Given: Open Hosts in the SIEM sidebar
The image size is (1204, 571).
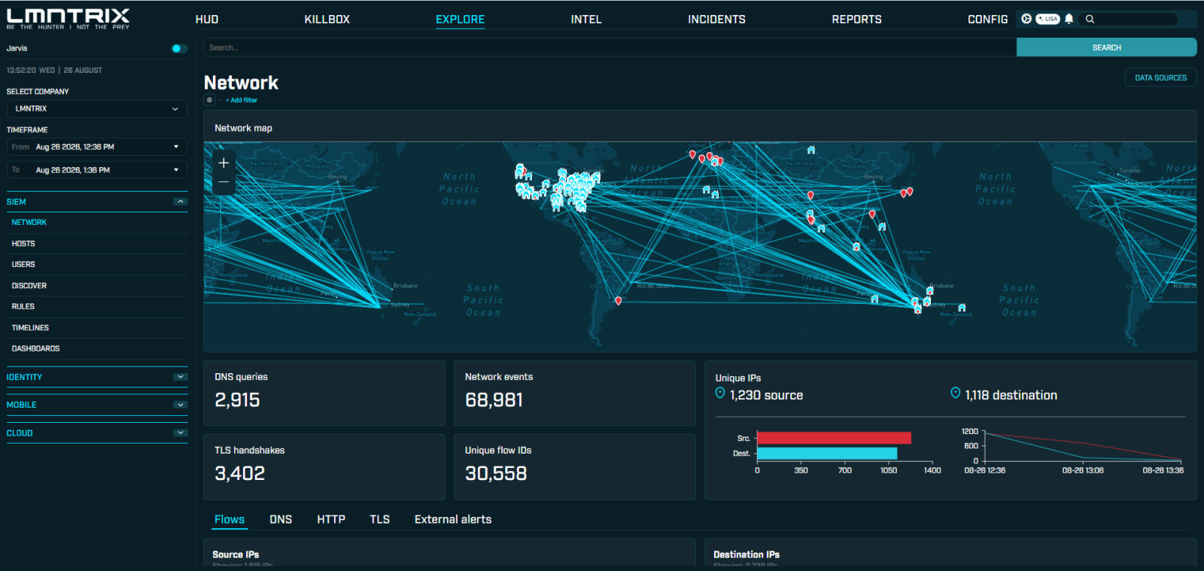Looking at the screenshot, I should coord(23,244).
